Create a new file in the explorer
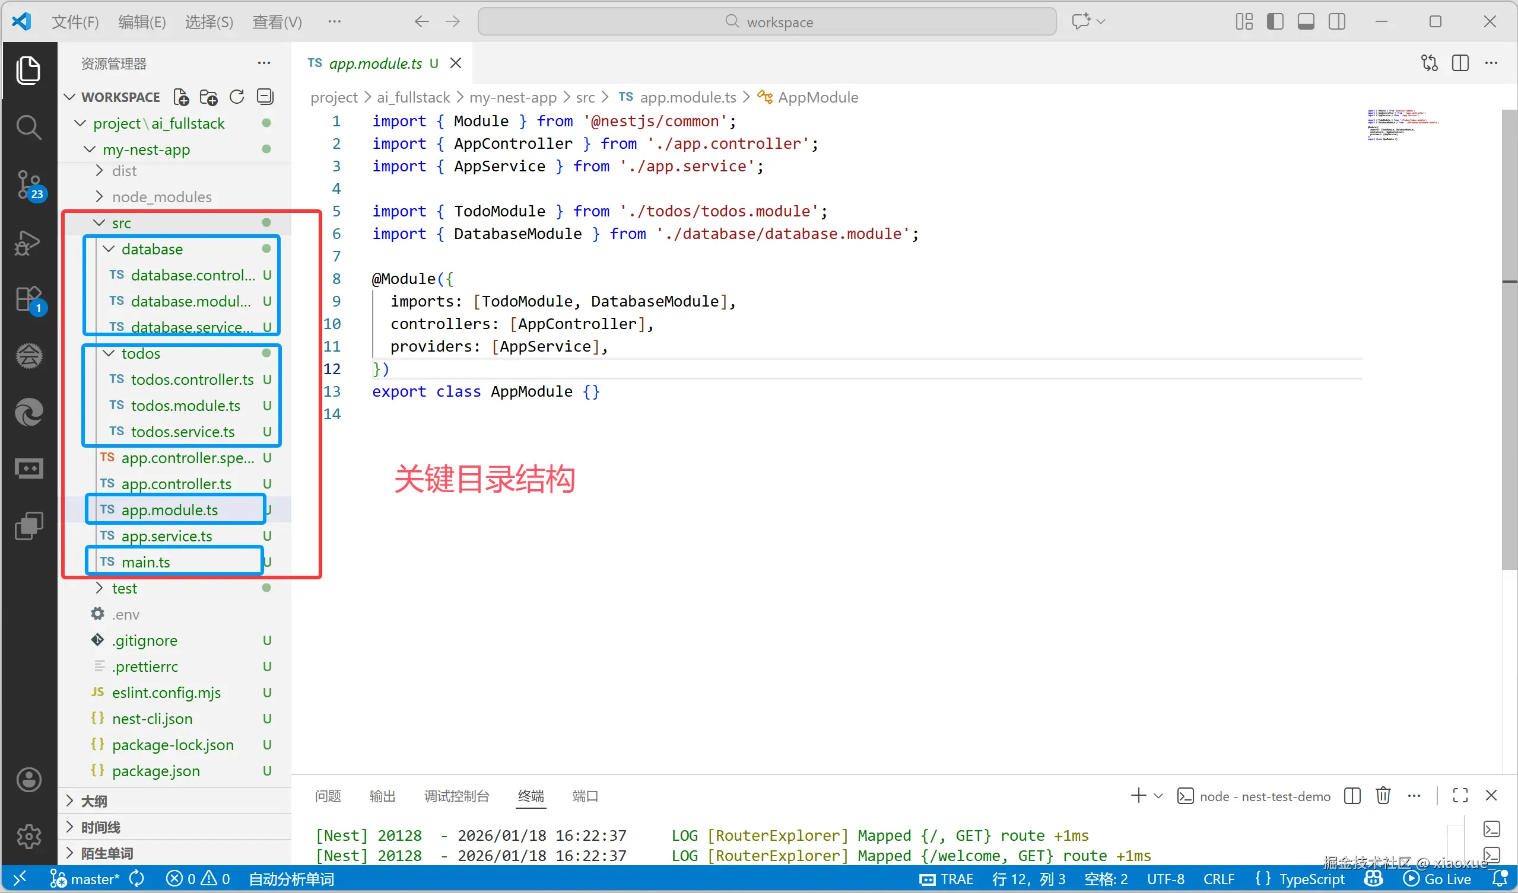 coord(180,96)
